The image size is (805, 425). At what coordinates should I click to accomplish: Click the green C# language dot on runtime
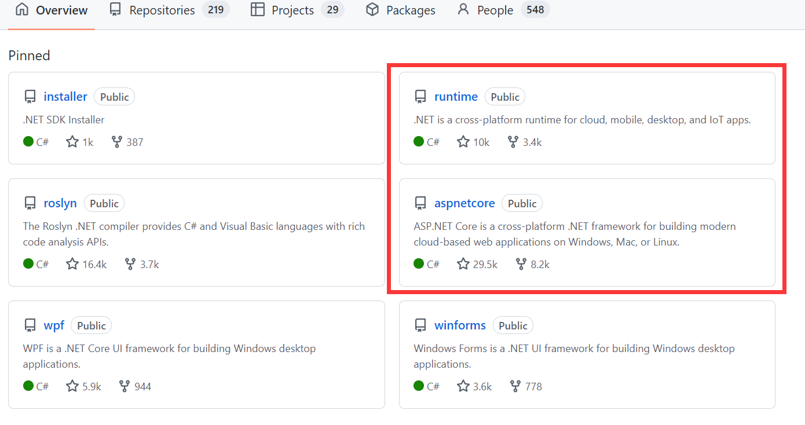(x=418, y=141)
